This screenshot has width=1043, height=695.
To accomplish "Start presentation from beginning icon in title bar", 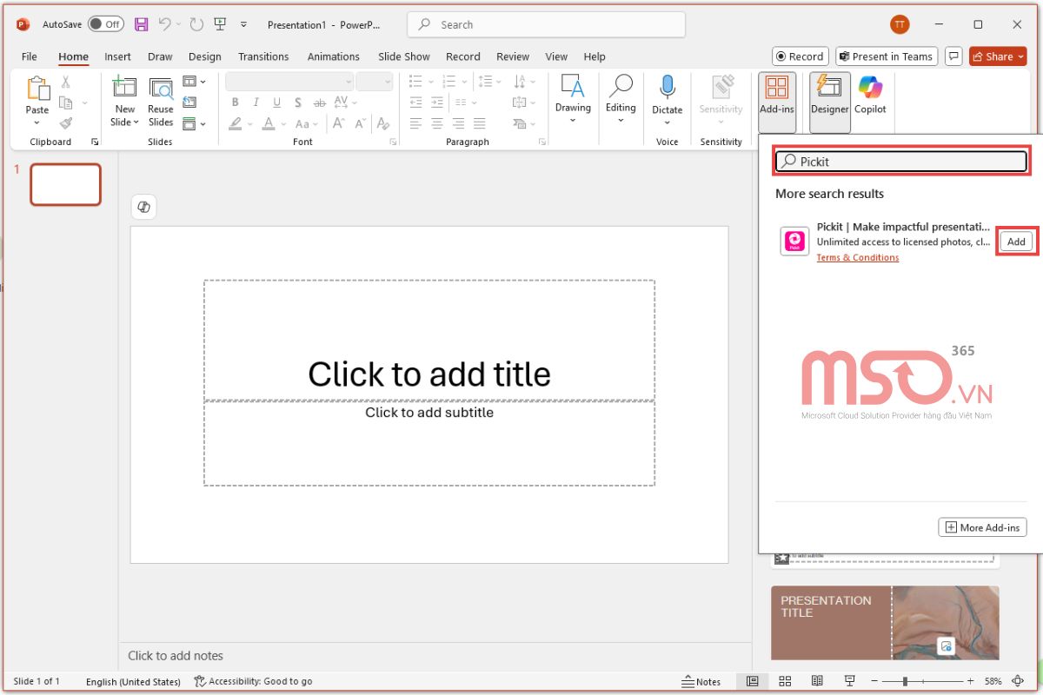I will 220,24.
